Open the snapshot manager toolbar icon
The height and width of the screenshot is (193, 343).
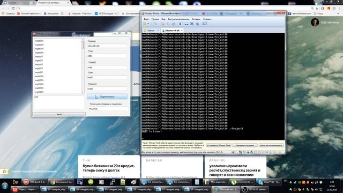(x=173, y=24)
